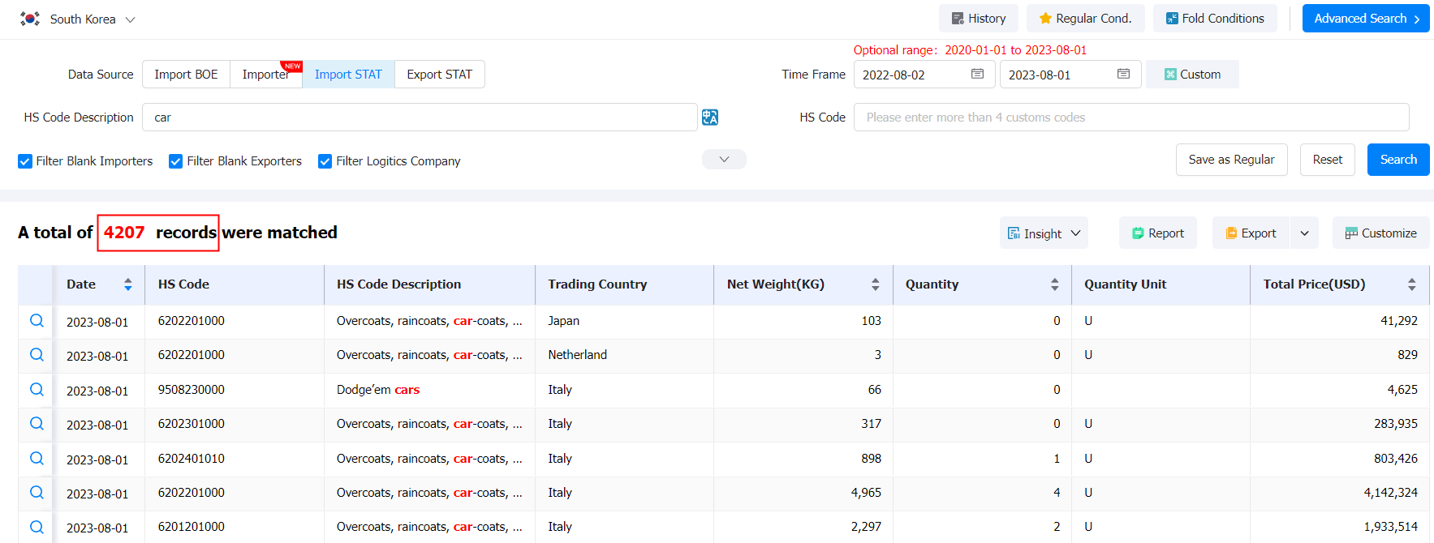Open the Insight dropdown
This screenshot has height=543, width=1434.
pos(1044,233)
